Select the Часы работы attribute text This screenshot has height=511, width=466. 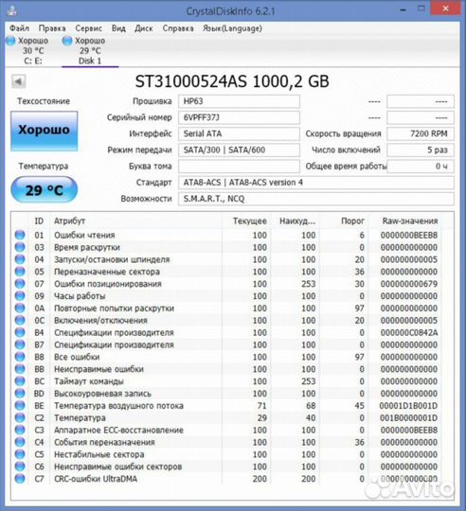tap(80, 296)
